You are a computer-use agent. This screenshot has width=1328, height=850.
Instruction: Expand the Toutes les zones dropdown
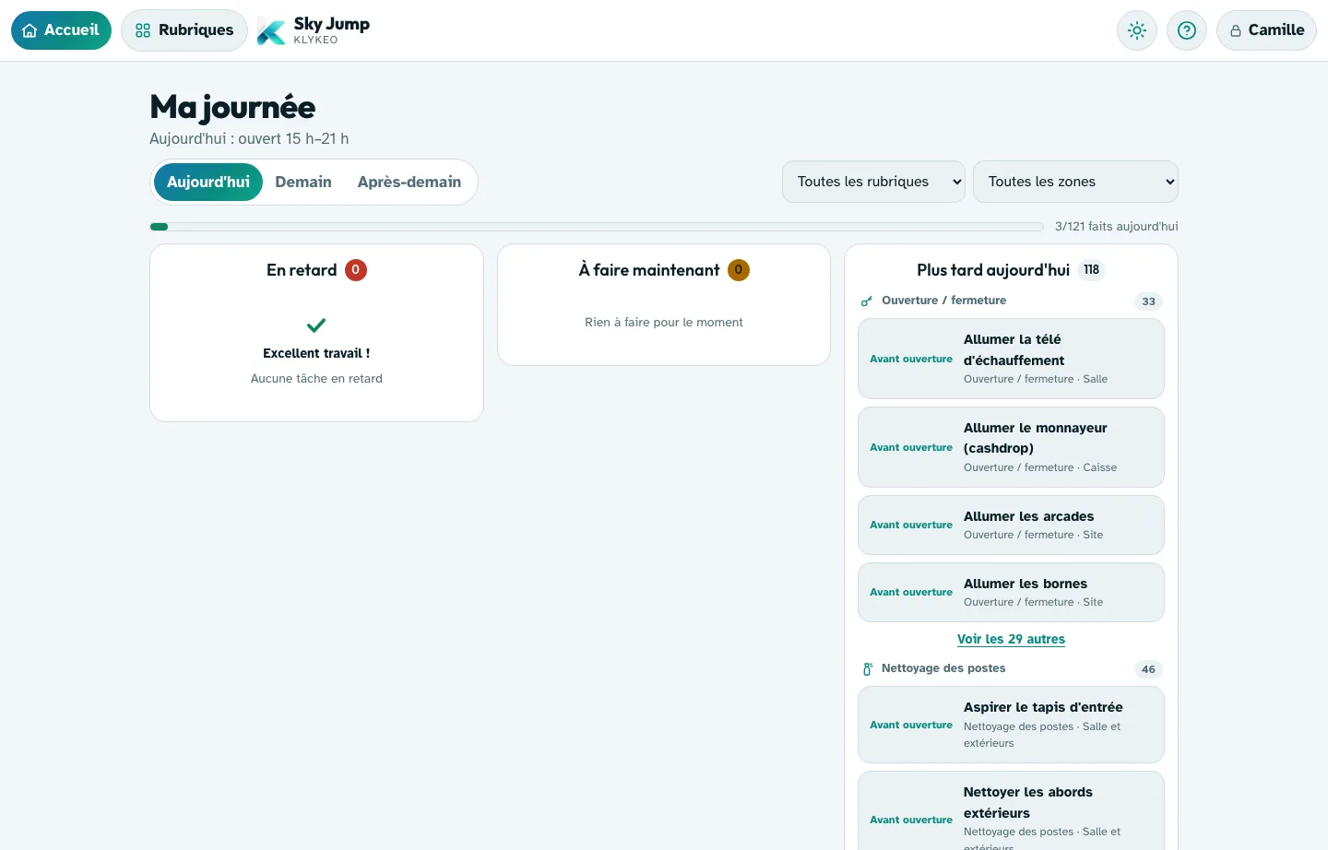pos(1075,182)
